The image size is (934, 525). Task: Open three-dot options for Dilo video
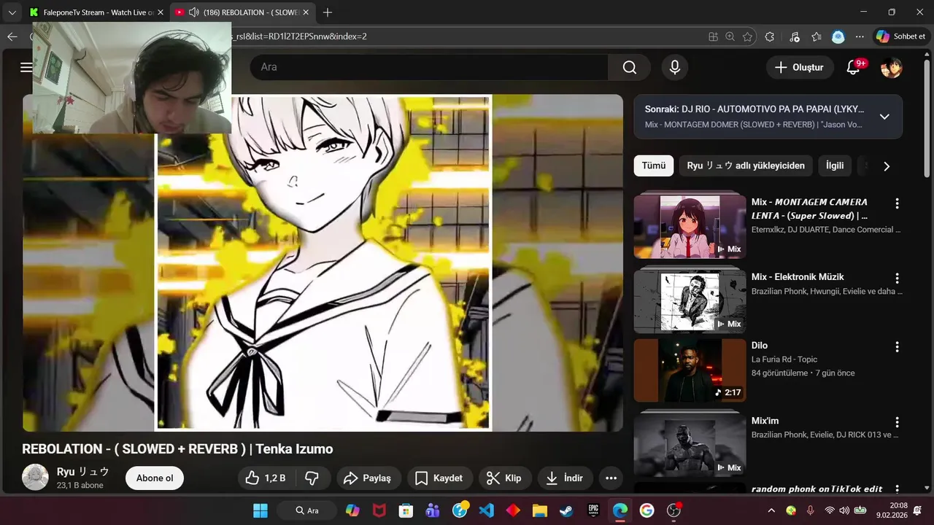pyautogui.click(x=897, y=347)
